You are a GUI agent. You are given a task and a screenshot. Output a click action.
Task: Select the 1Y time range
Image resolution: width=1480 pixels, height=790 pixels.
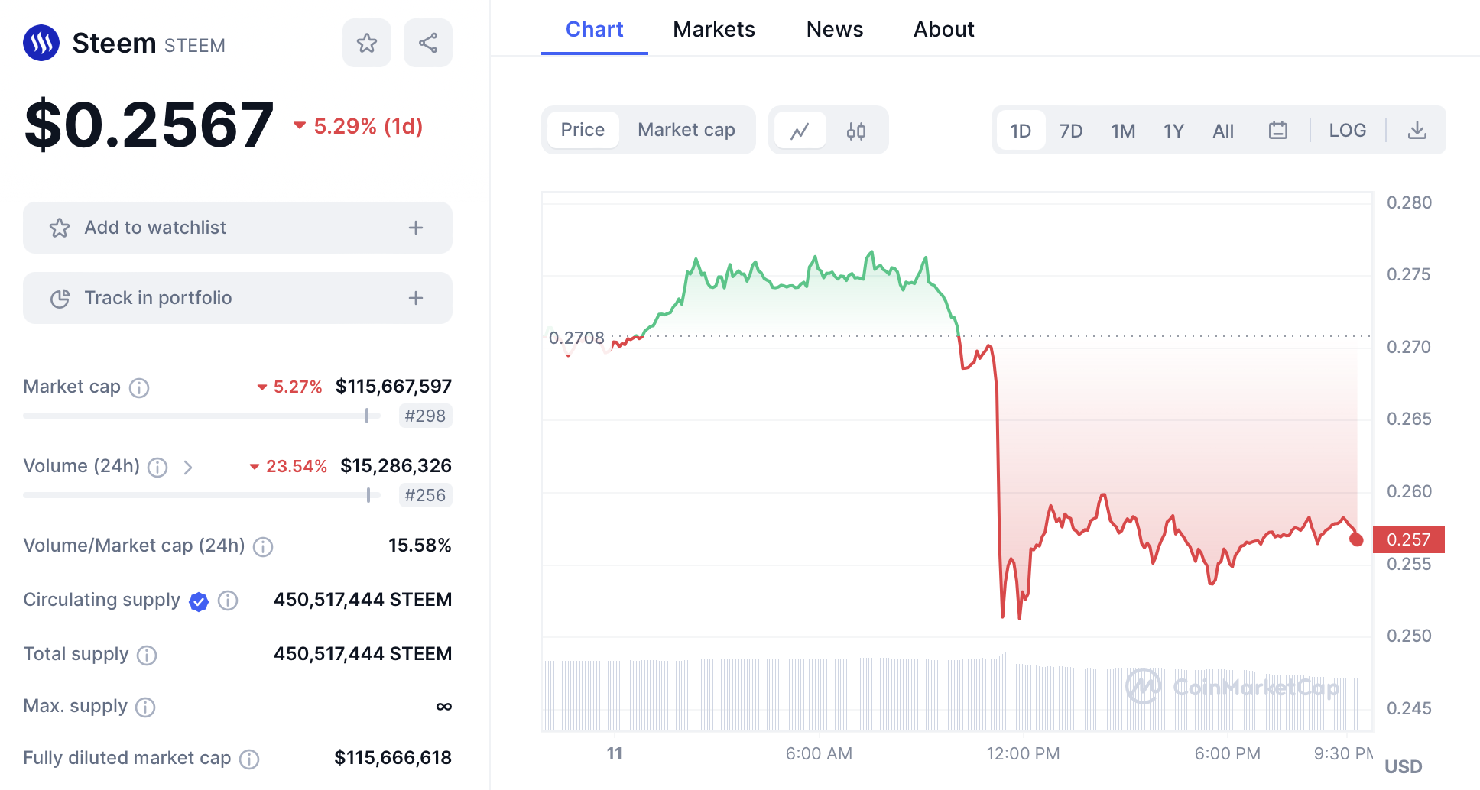pos(1173,131)
